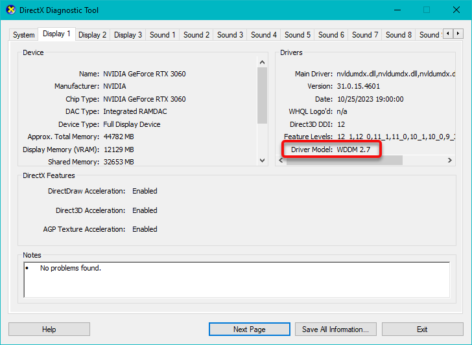Open the Sound 8 tab
Image resolution: width=472 pixels, height=345 pixels.
coord(398,35)
